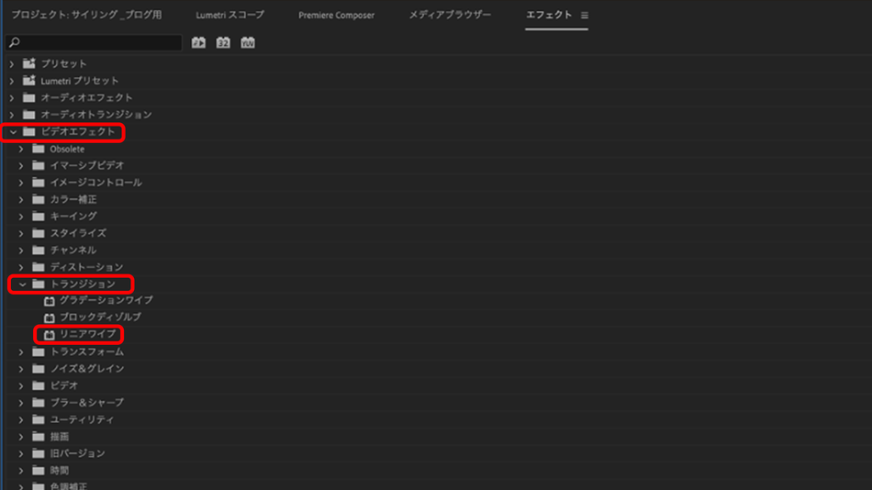Image resolution: width=872 pixels, height=490 pixels.
Task: Select the スタイライズ folder name
Action: tap(78, 233)
